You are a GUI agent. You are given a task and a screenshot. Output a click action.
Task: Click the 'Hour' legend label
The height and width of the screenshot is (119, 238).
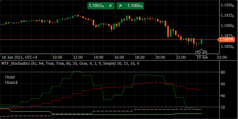point(10,77)
